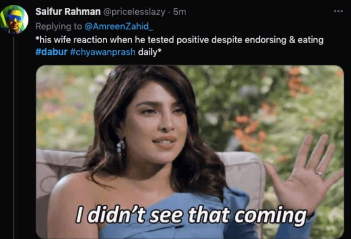Open the @pricelesslazy handle link

tap(134, 12)
